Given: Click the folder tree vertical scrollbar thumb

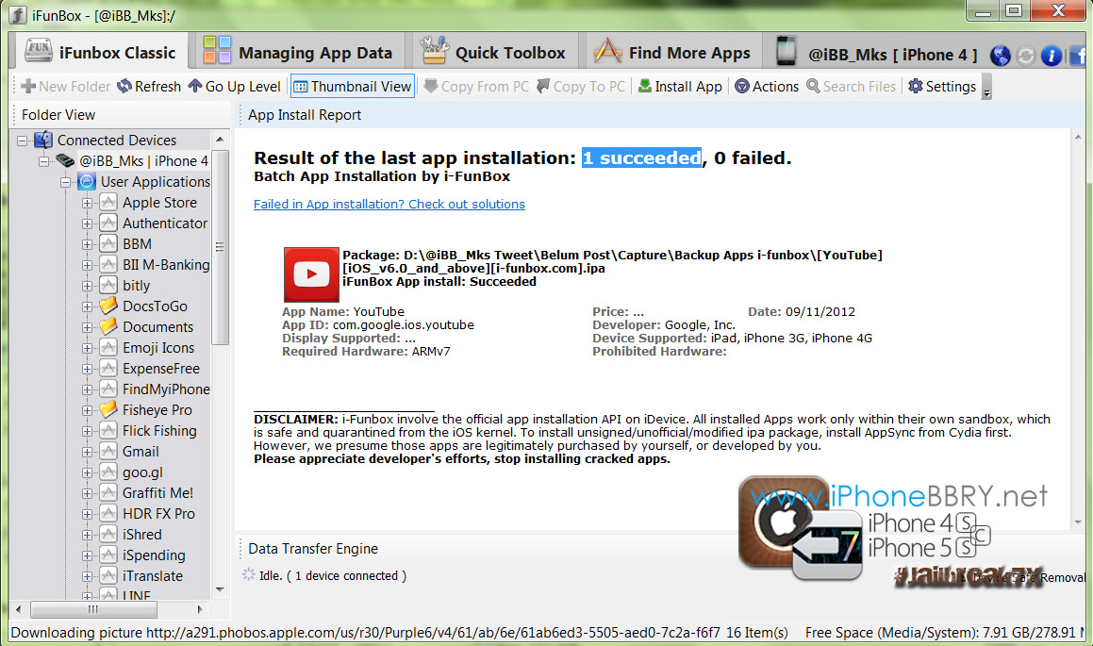Looking at the screenshot, I should [221, 247].
